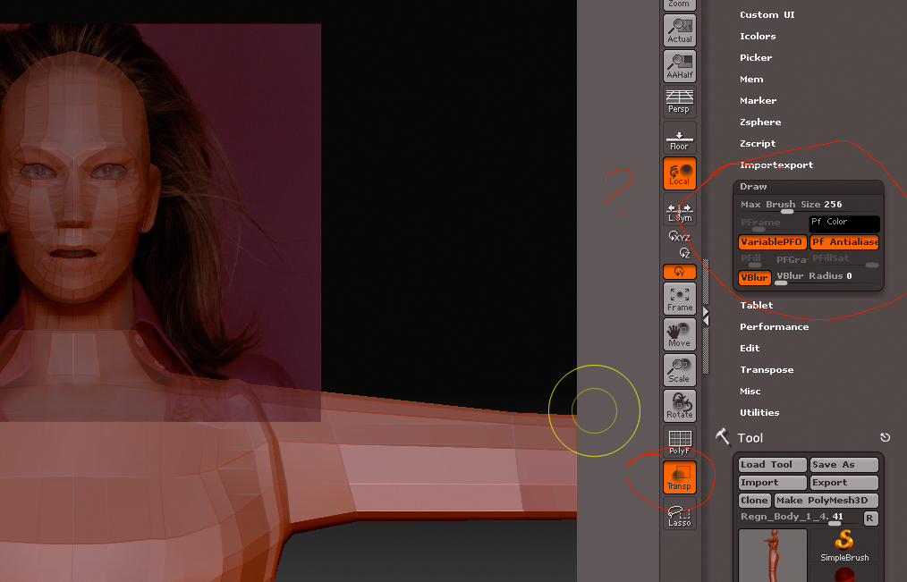The height and width of the screenshot is (582, 907).
Task: Select the SimpleBrush tool icon
Action: (x=844, y=545)
